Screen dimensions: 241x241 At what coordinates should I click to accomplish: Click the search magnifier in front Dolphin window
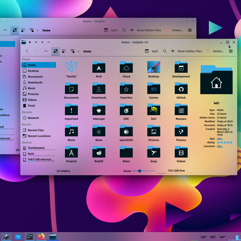(x=164, y=51)
